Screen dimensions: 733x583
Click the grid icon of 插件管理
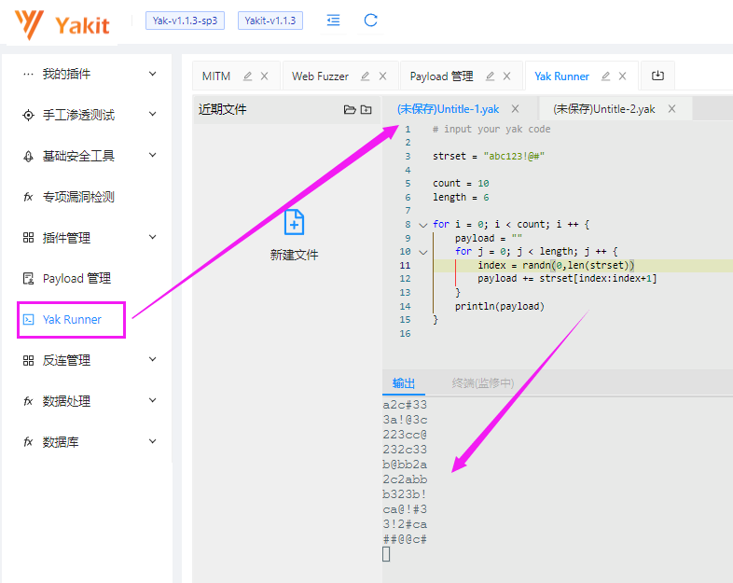(x=28, y=238)
